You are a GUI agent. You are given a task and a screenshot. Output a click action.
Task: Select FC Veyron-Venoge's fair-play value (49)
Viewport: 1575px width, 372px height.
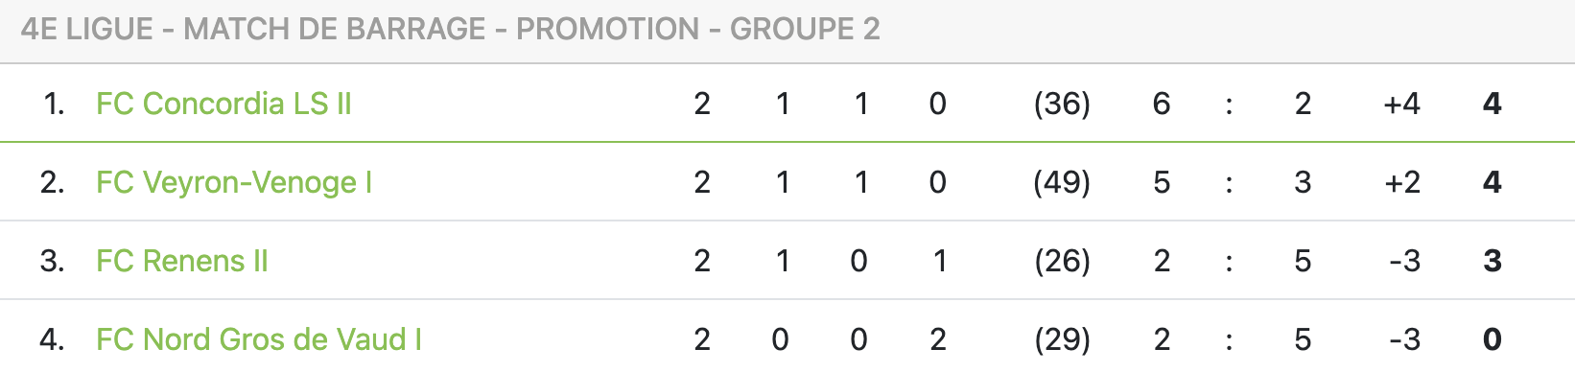point(1062,182)
